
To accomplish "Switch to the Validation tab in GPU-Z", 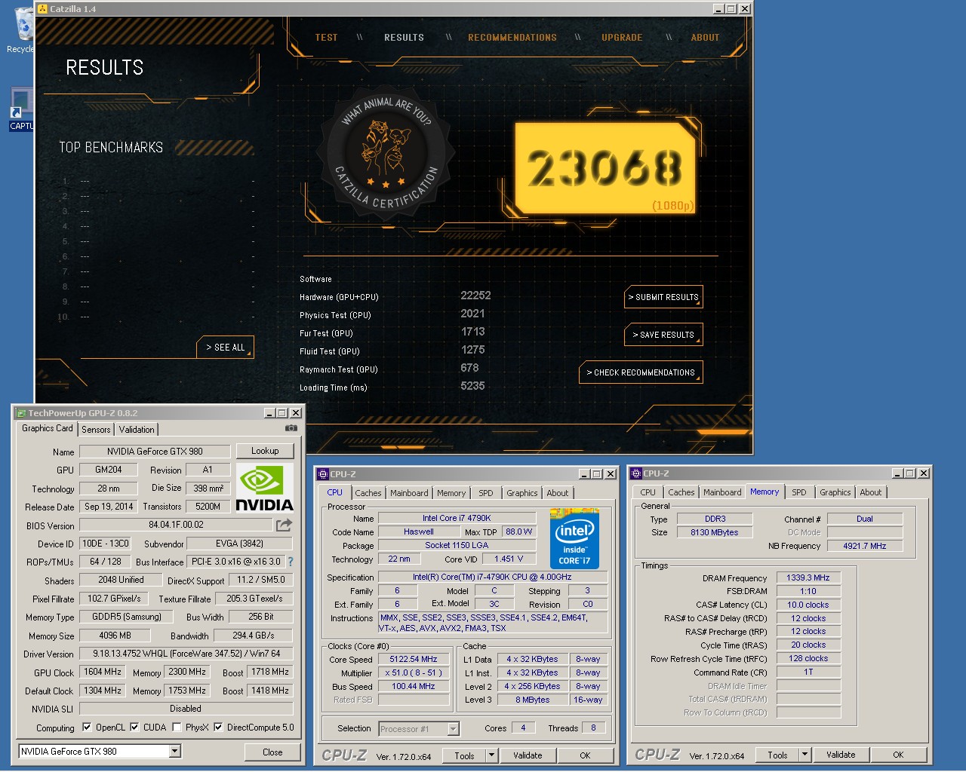I will pos(137,430).
